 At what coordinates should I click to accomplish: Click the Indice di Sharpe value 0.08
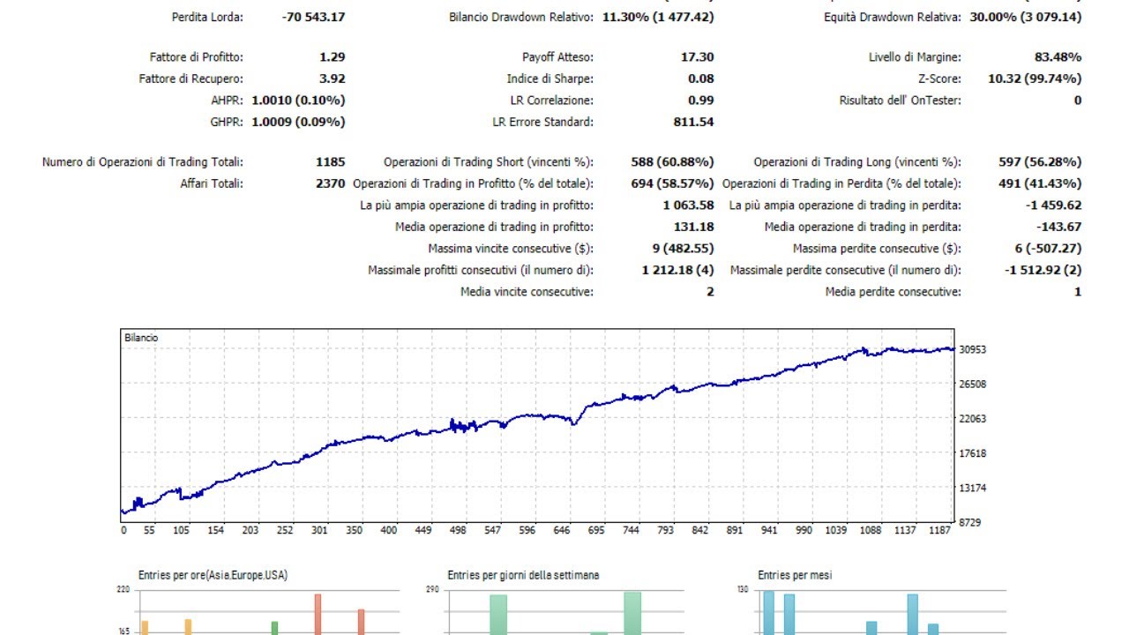[x=701, y=78]
